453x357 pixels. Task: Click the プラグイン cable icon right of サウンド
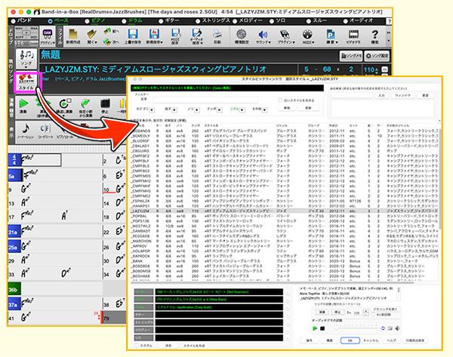285,36
